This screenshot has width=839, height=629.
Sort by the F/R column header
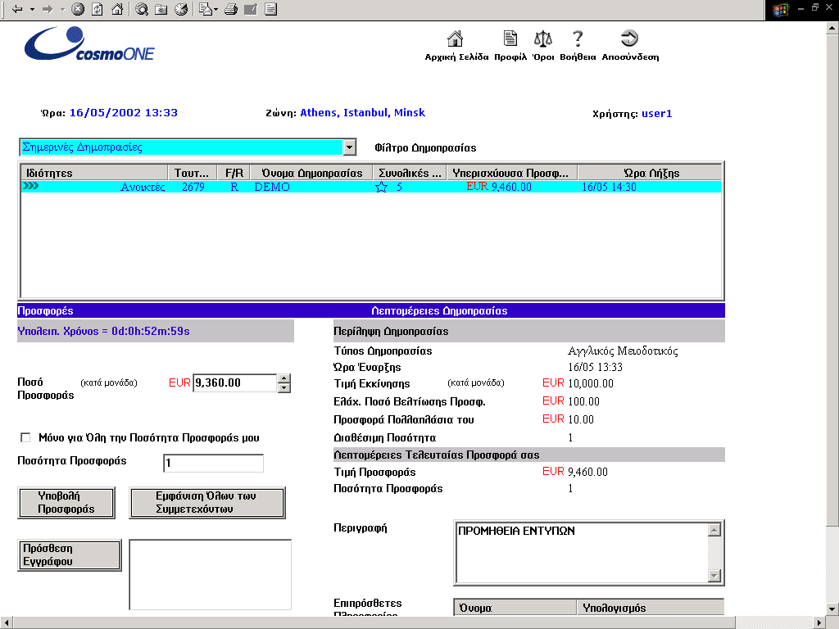(234, 173)
